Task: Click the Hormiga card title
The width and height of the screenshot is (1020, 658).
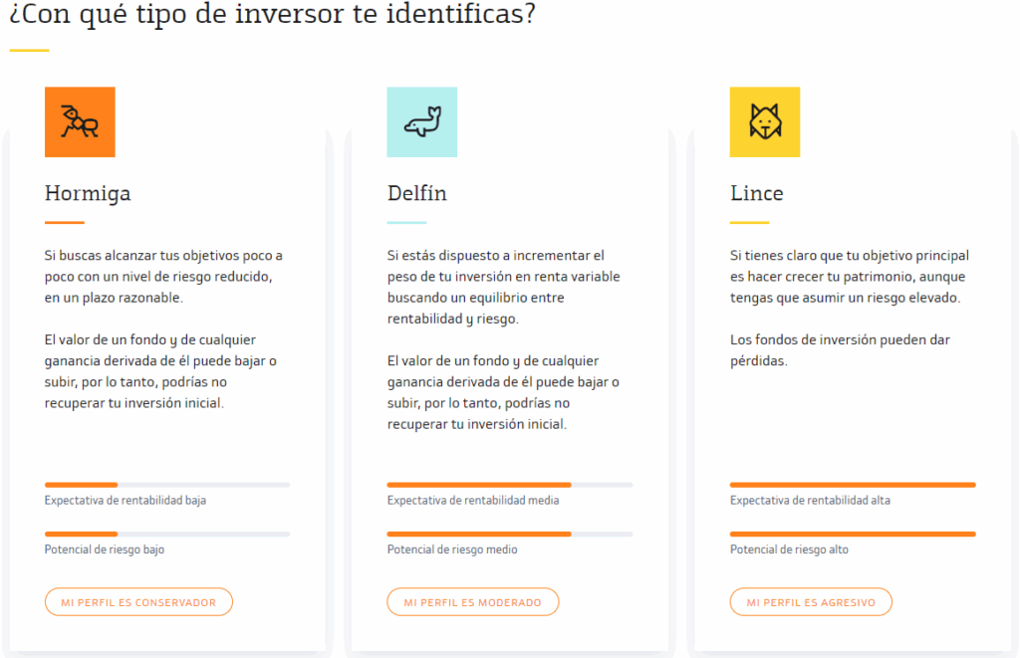Action: tap(88, 193)
